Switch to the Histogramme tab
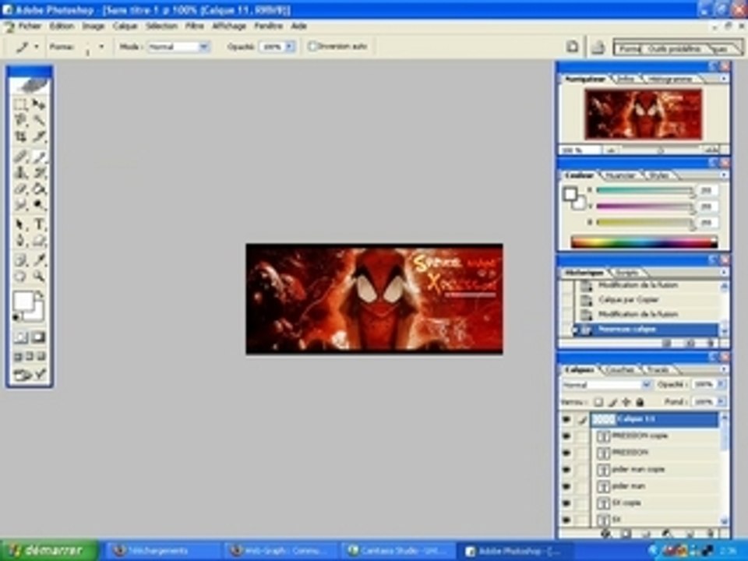 (670, 79)
